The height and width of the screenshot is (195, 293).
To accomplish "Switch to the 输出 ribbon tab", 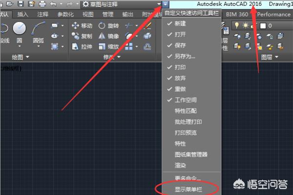I will pyautogui.click(x=127, y=14).
